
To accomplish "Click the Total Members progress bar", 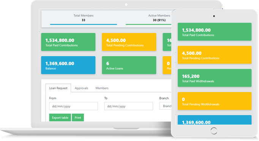I will 84,24.
